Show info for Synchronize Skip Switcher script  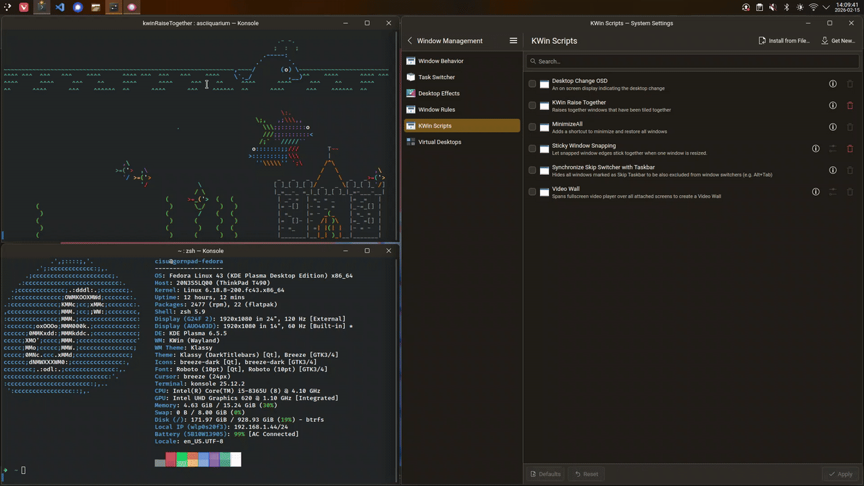832,170
